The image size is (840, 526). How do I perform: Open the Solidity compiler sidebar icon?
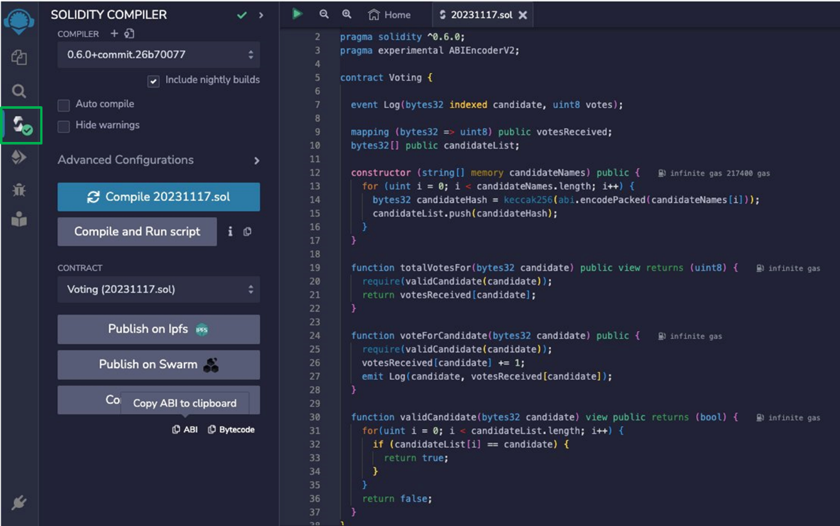(22, 125)
